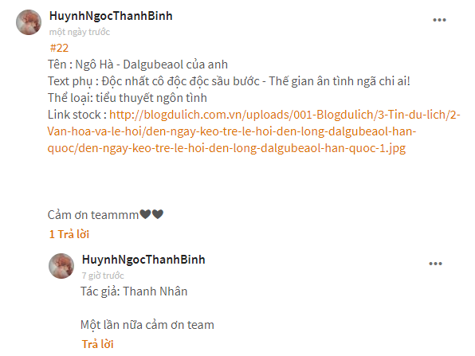The width and height of the screenshot is (475, 356).
Task: Click the 'Thể loại: tiểu thuyết ngôn tình' line
Action: (x=128, y=98)
